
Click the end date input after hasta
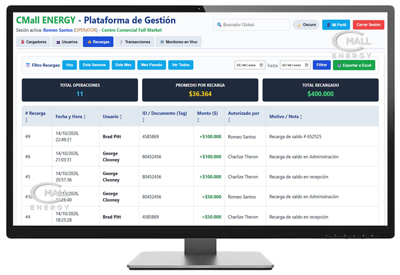[295, 65]
